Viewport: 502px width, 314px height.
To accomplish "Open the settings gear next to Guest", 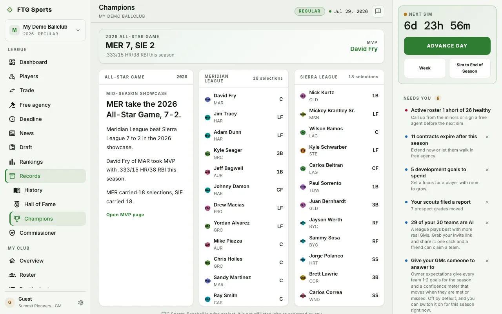I will click(x=81, y=303).
